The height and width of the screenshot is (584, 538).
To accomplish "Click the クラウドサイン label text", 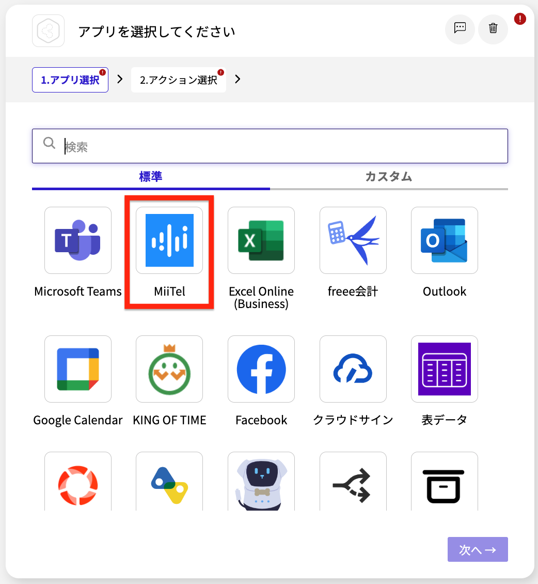I will pos(353,420).
